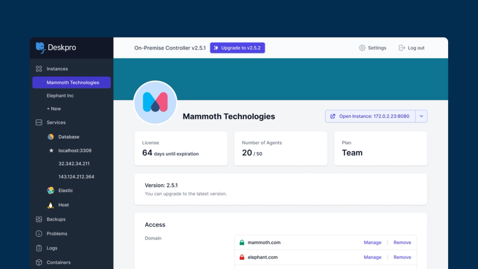The height and width of the screenshot is (269, 478).
Task: Click the Services server icon
Action: click(x=39, y=123)
